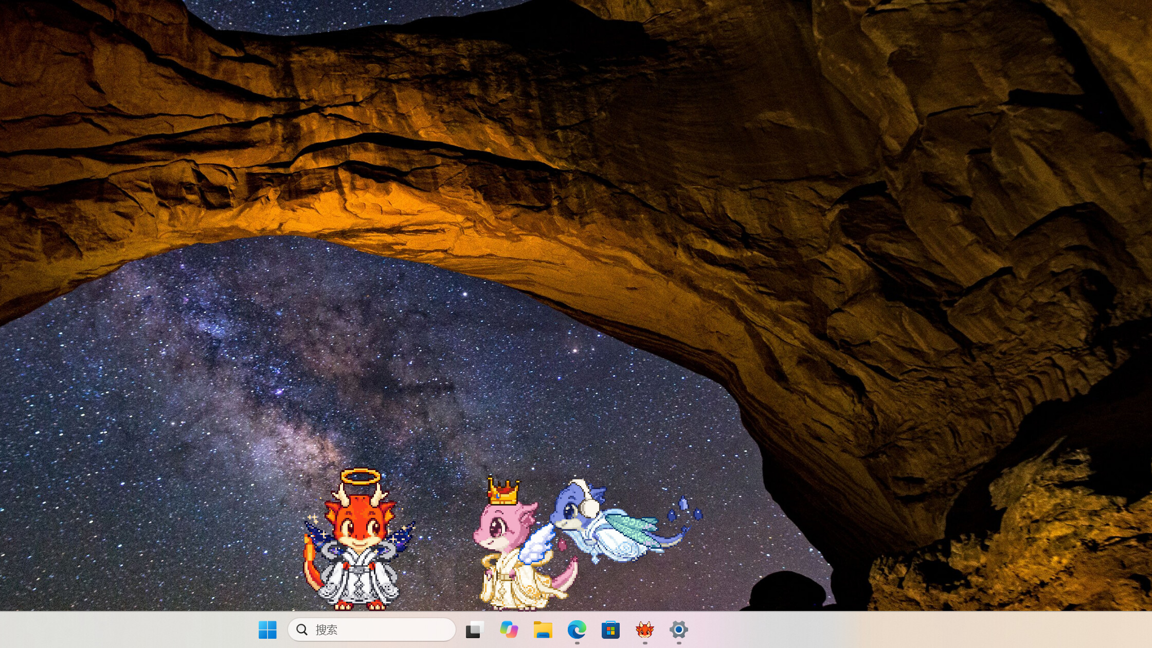The height and width of the screenshot is (648, 1152).
Task: Open Microsoft Store from the taskbar
Action: [x=610, y=629]
